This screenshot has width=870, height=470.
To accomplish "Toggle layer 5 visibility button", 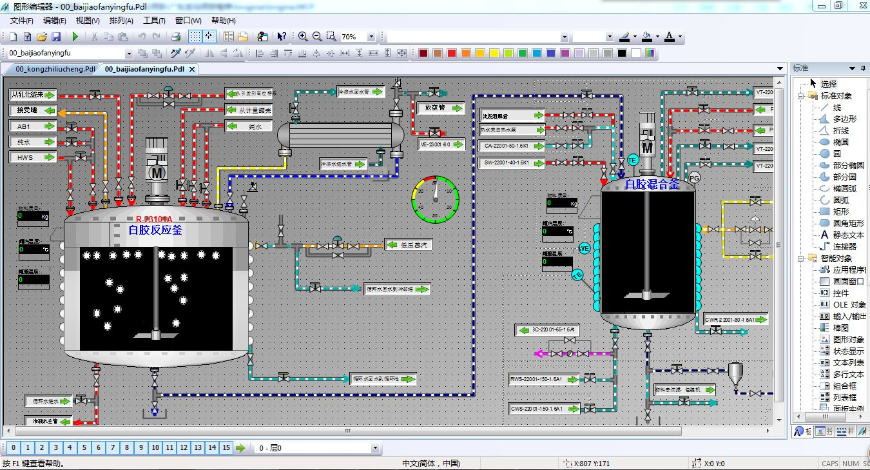I will (84, 447).
